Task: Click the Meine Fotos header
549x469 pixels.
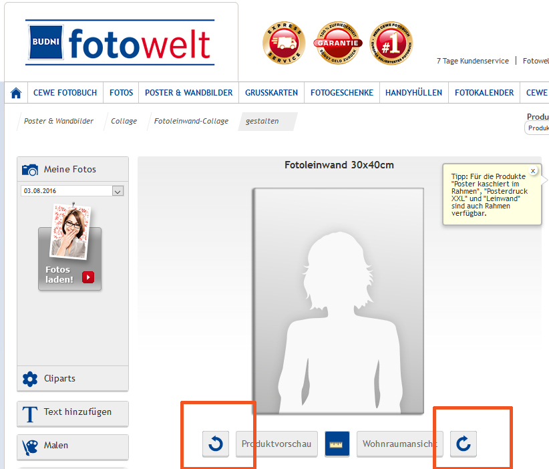Action: point(73,169)
